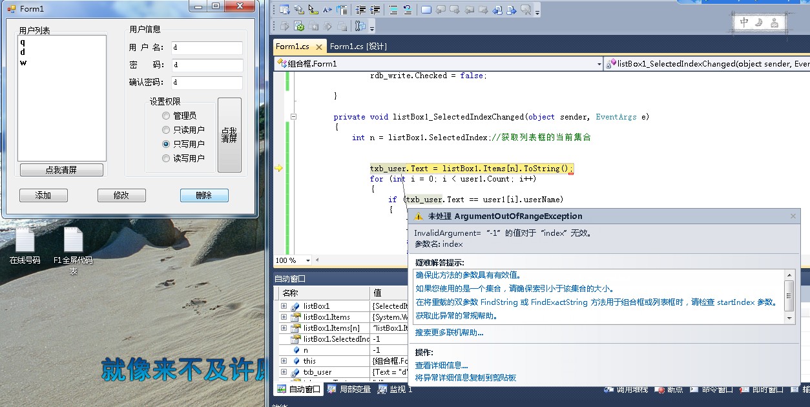Click the uncomment selected lines icon

pos(408,10)
